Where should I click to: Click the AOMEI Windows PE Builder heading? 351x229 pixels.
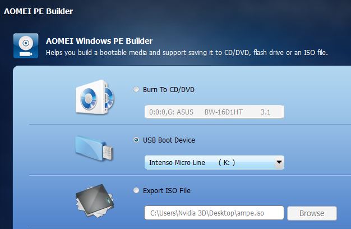(99, 41)
